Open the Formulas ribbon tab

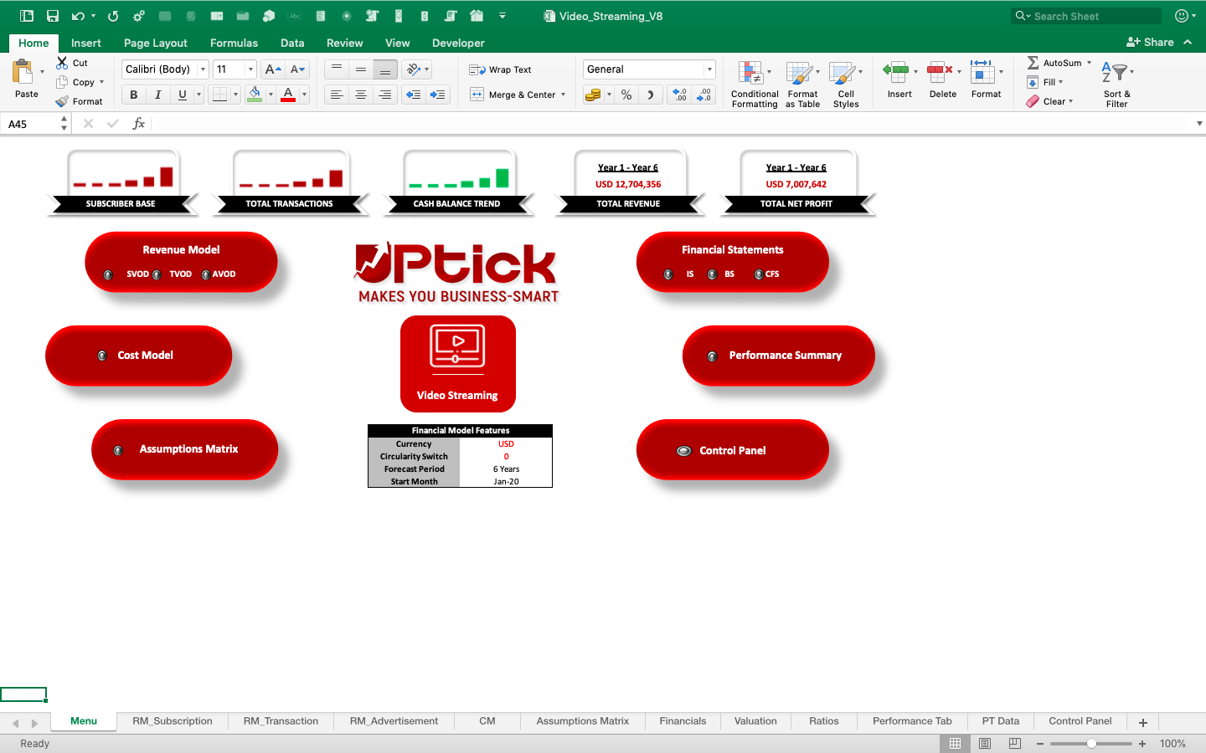(x=234, y=43)
